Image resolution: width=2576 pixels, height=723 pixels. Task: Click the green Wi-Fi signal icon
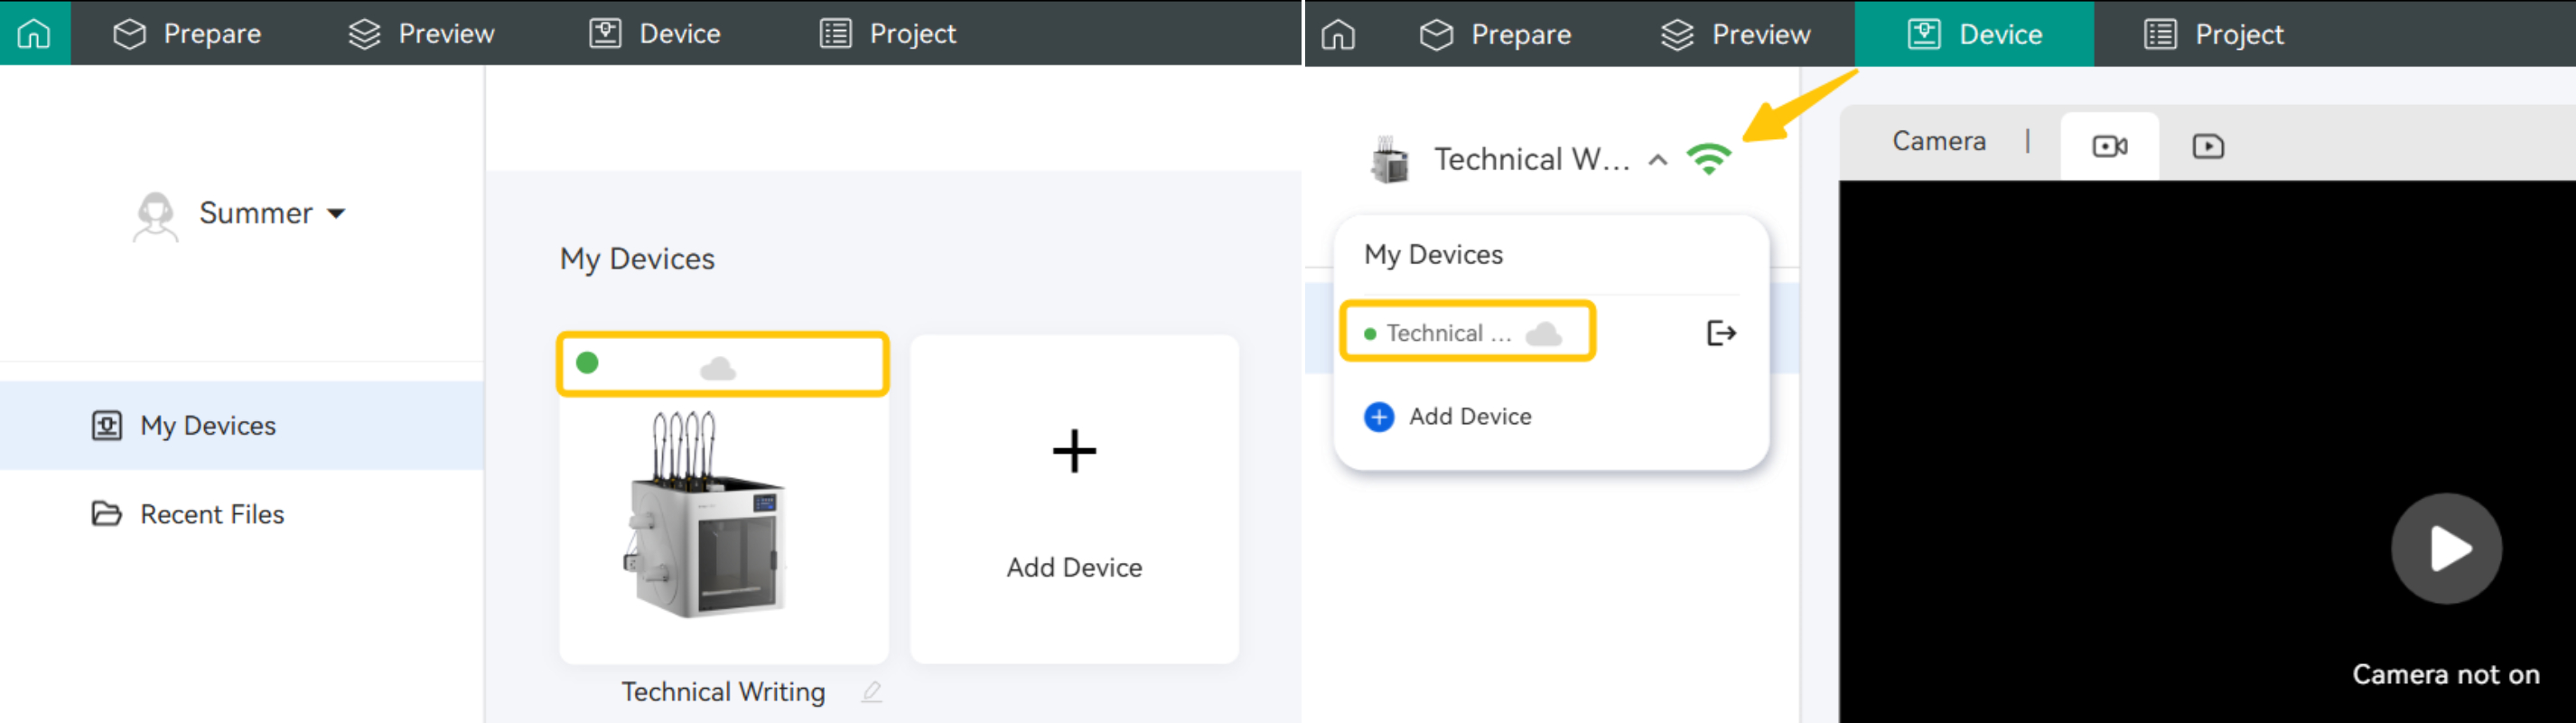(1708, 159)
